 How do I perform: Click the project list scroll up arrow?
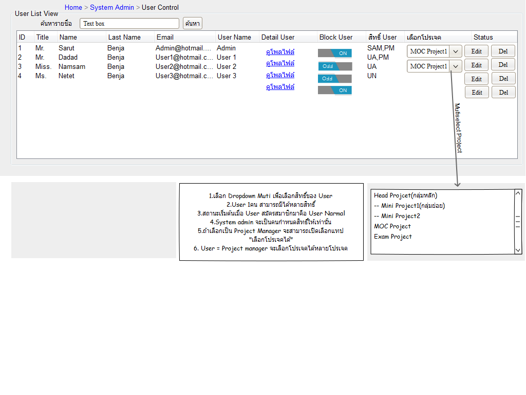coord(518,193)
